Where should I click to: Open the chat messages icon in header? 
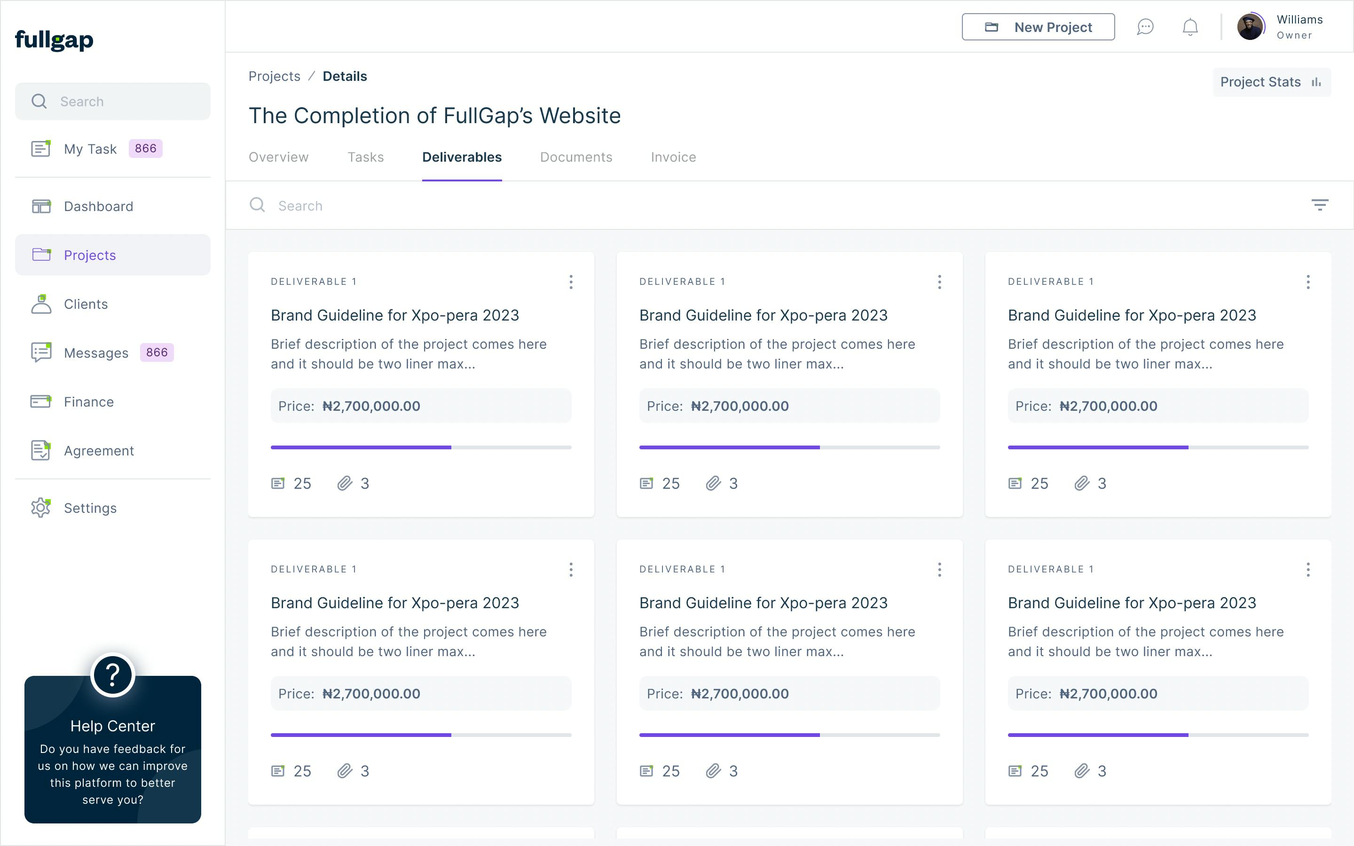point(1145,27)
